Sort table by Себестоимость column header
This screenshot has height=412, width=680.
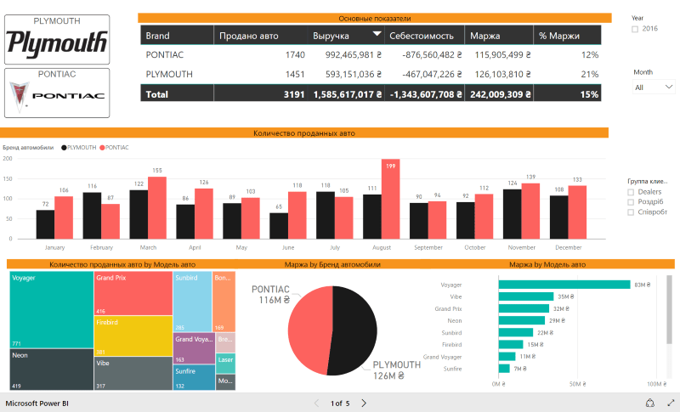[424, 35]
